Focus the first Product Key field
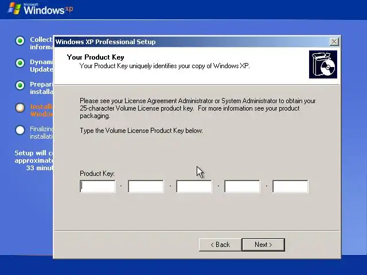Image resolution: width=367 pixels, height=275 pixels. [97, 186]
